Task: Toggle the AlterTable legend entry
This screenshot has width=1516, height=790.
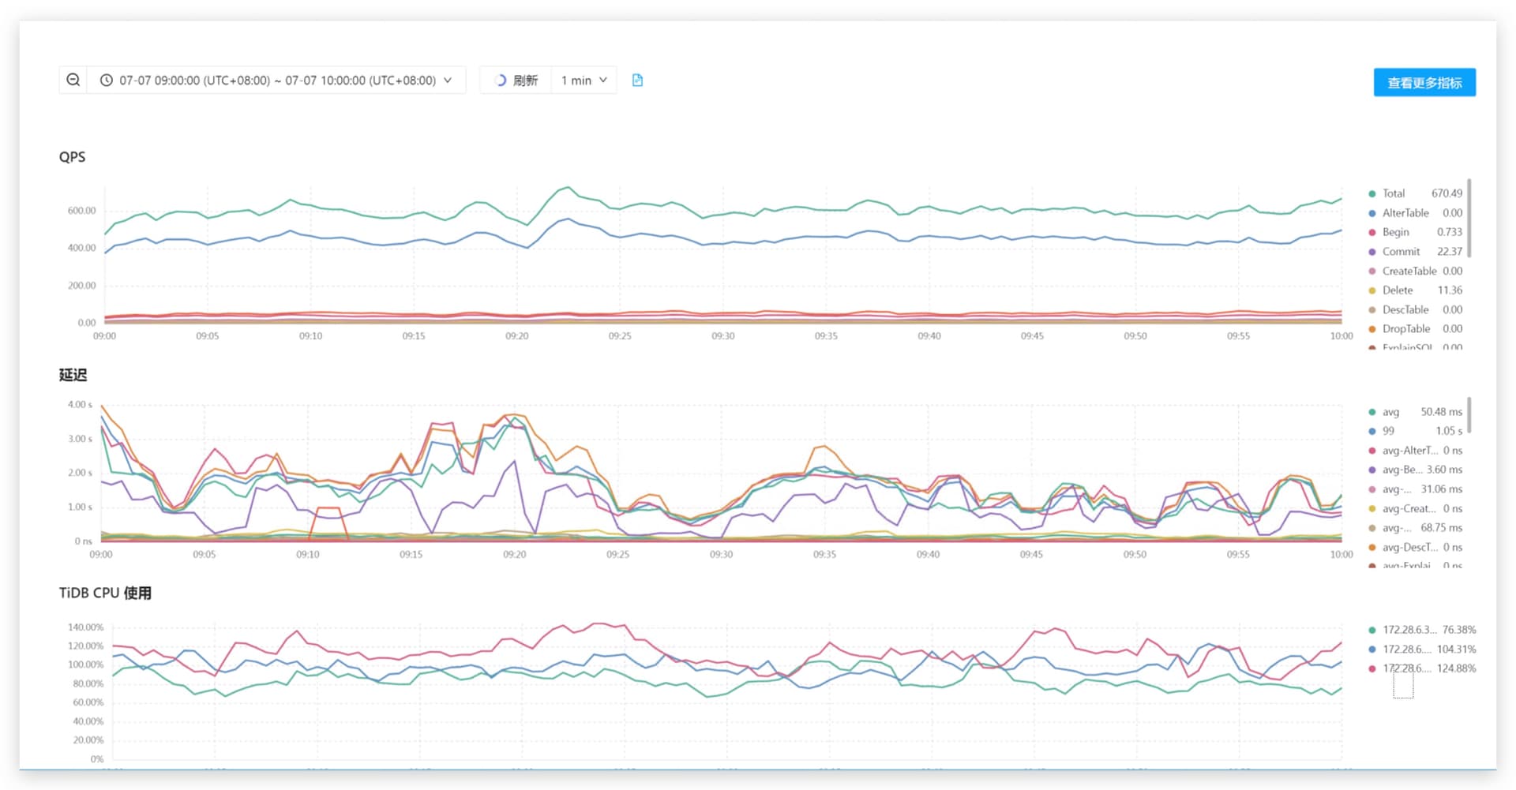Action: [1405, 213]
